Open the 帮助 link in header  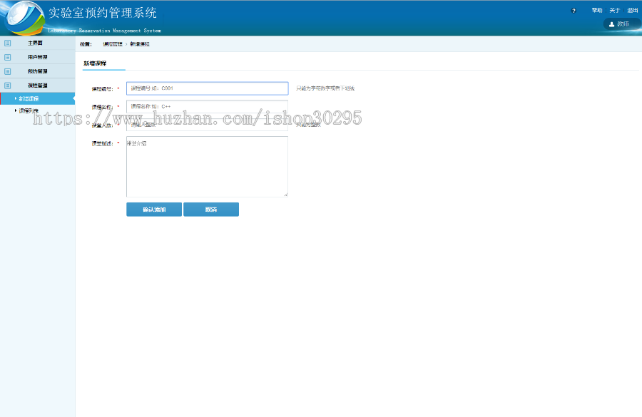click(597, 9)
